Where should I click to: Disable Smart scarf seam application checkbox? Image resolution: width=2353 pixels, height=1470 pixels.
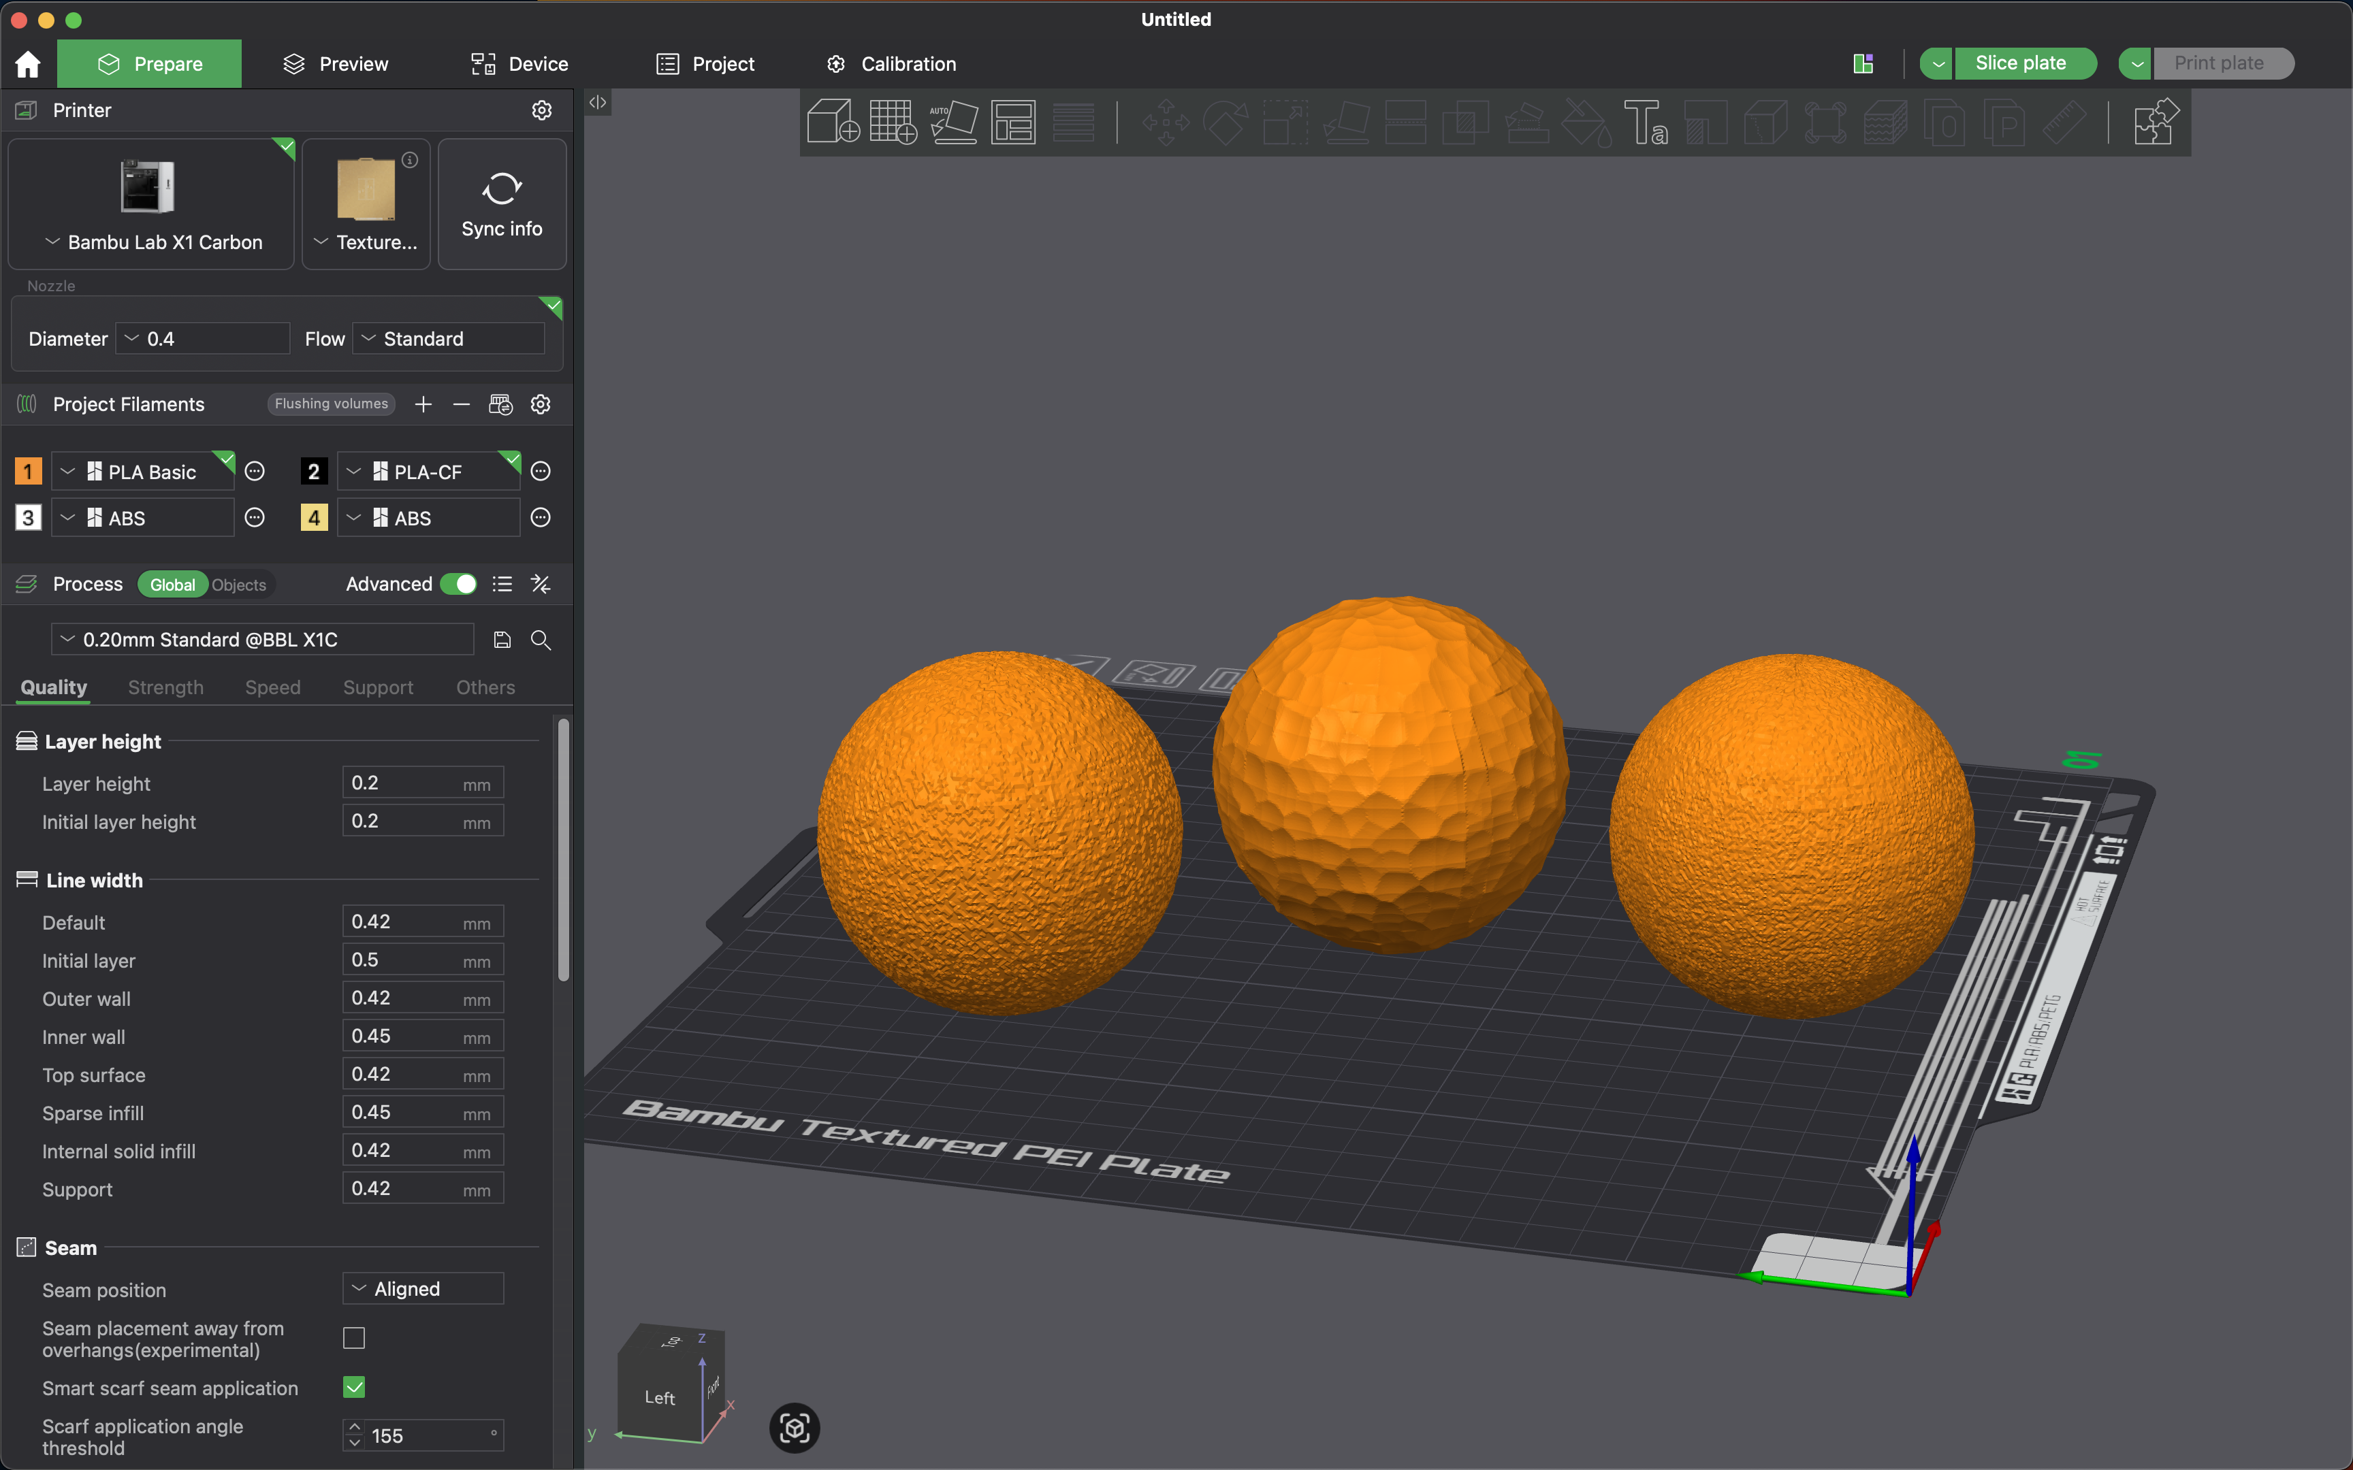354,1388
